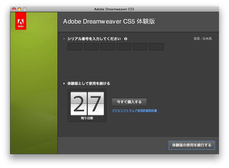Click the シリアル番号を入力してください label
This screenshot has height=168, width=229.
[x=94, y=39]
